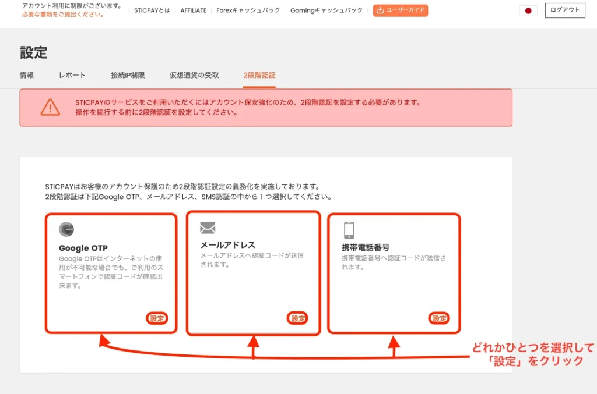Open the STICPAYとは menu link
Viewport: 597px width, 394px height.
152,10
